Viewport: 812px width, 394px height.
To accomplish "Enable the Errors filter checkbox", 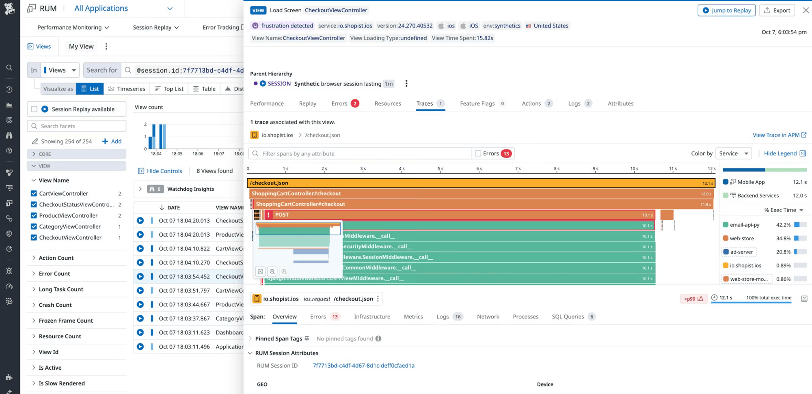I will tap(478, 153).
